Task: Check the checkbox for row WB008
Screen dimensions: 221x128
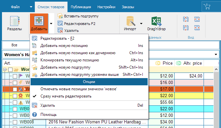Action: click(x=15, y=122)
